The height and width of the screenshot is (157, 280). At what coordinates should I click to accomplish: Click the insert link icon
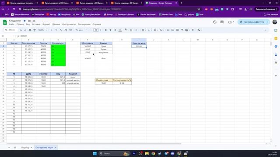(x=168, y=30)
